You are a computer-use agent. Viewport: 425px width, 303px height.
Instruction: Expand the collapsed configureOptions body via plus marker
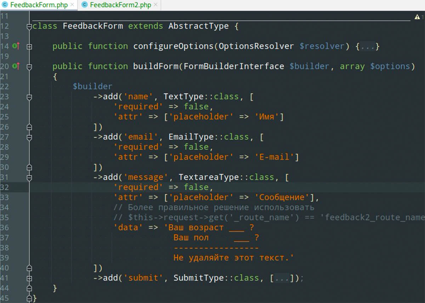pyautogui.click(x=30, y=46)
